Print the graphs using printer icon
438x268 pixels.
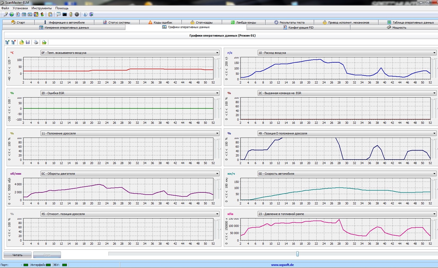pyautogui.click(x=36, y=42)
